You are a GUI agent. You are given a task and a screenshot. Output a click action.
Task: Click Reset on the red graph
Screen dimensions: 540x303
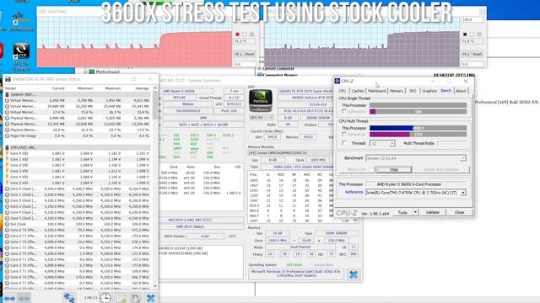[x=250, y=54]
